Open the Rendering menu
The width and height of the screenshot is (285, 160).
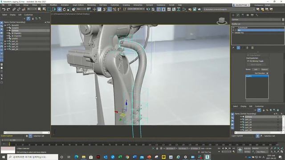[91, 5]
